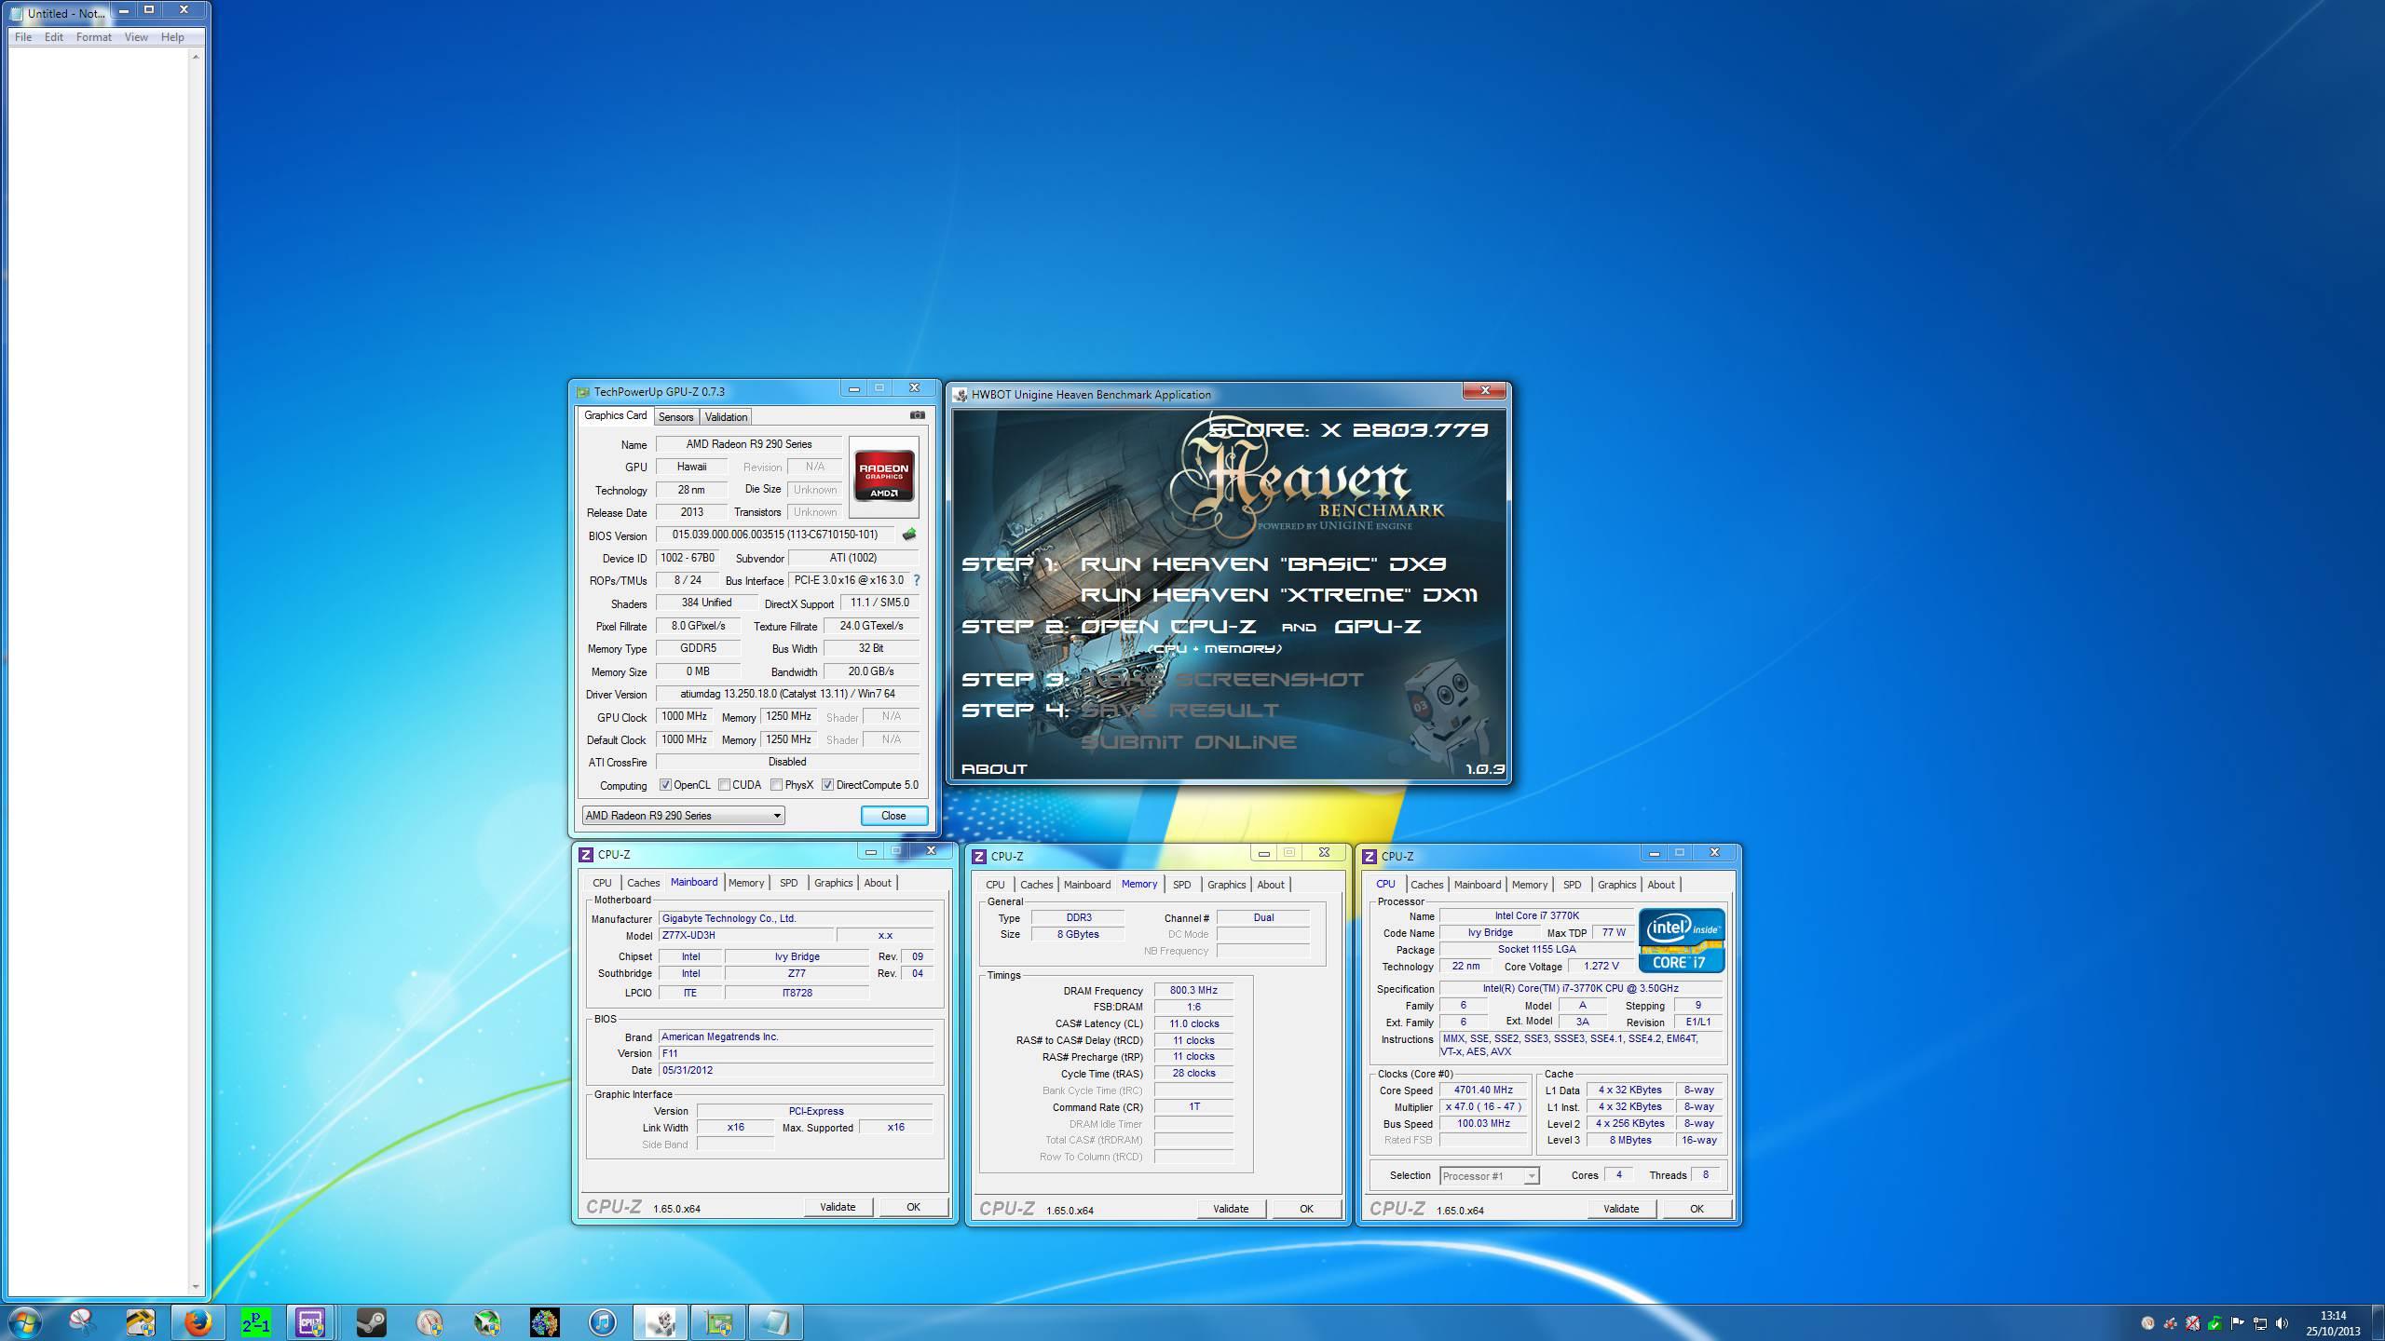The image size is (2385, 1341).
Task: Click the red-crossed tray icon
Action: coord(2192,1323)
